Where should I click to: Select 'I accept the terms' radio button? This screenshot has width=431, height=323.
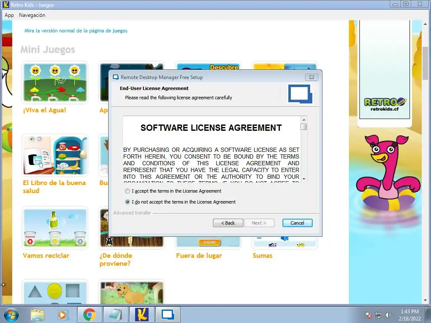coord(127,191)
